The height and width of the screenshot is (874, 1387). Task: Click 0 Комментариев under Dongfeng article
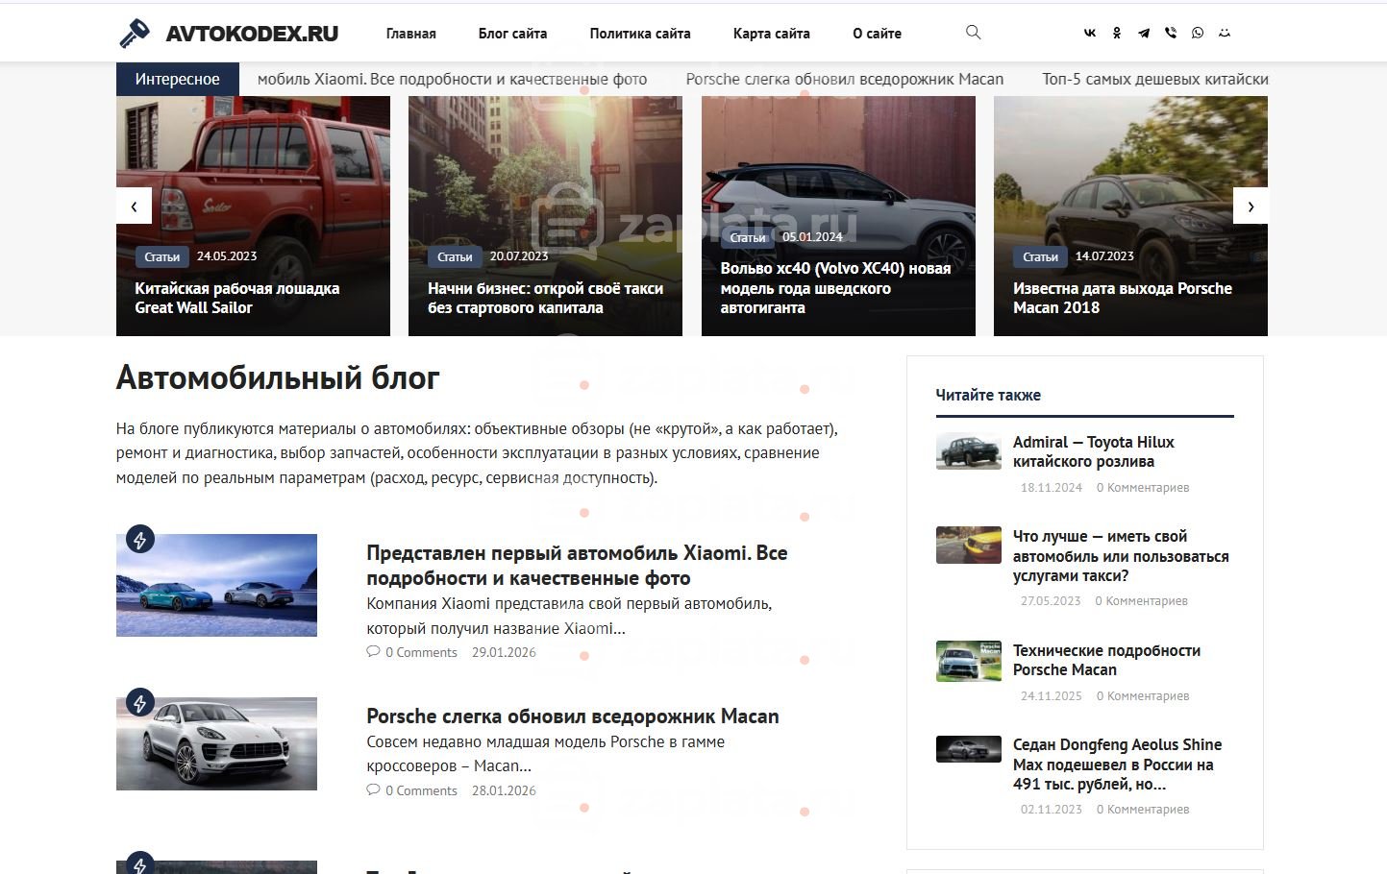[x=1143, y=810]
